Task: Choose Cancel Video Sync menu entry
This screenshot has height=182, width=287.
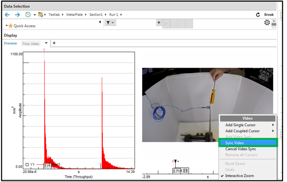Action: point(241,149)
